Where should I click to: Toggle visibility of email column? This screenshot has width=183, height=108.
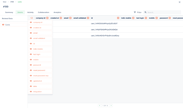tap(31, 33)
